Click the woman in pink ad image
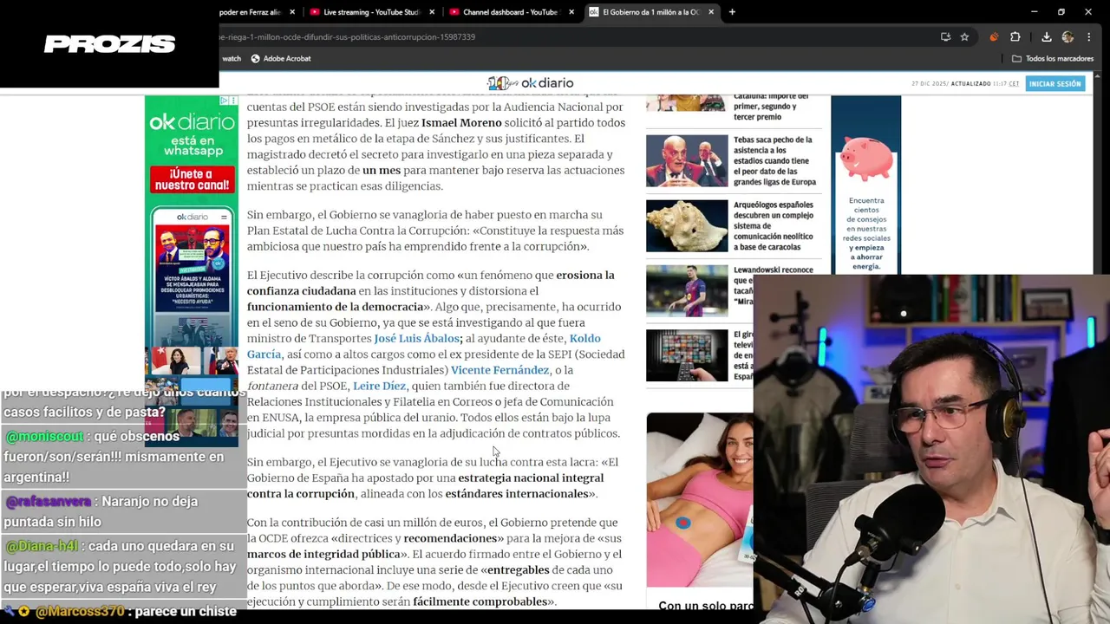Screen dimensions: 1110x624 coord(700,499)
